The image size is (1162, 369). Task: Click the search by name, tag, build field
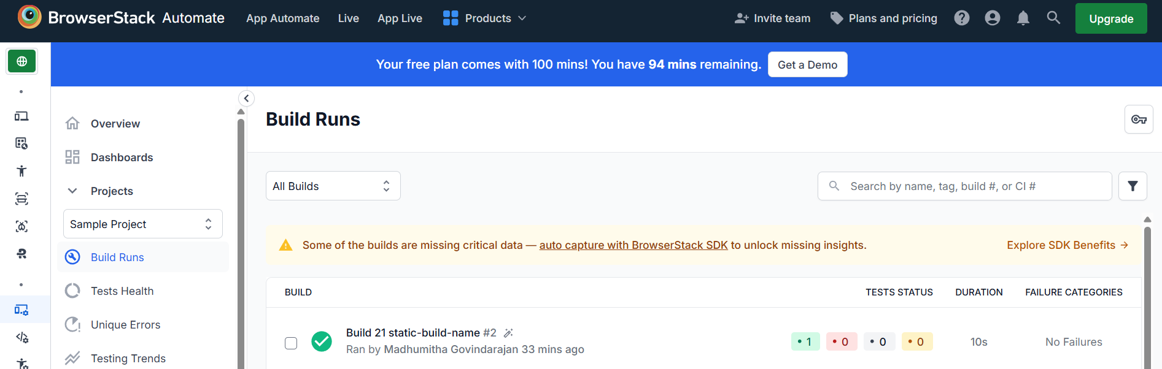964,186
